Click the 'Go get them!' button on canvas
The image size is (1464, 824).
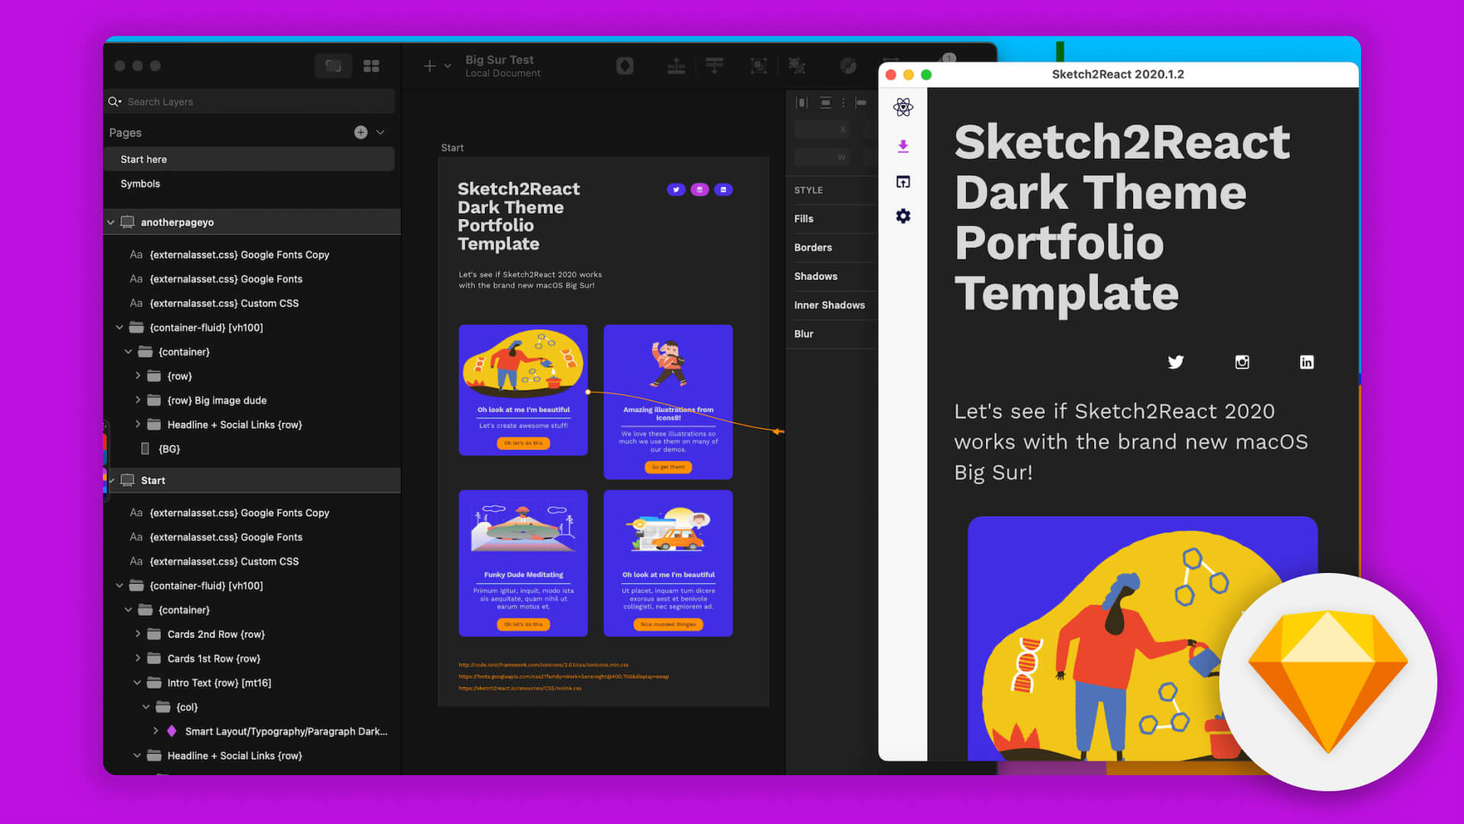[668, 467]
